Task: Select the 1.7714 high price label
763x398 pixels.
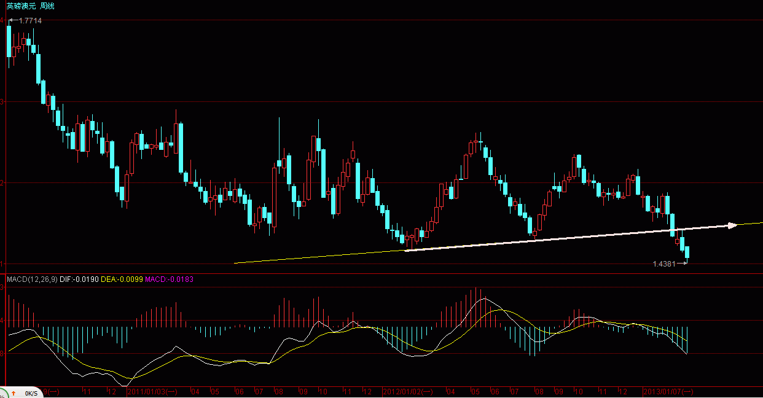Action: pyautogui.click(x=30, y=20)
